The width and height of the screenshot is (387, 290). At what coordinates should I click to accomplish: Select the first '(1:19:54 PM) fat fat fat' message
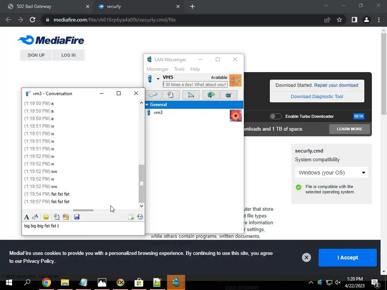[47, 194]
